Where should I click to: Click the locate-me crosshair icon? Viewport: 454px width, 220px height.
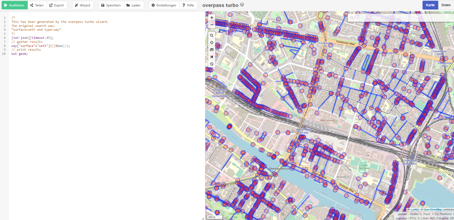point(212,42)
